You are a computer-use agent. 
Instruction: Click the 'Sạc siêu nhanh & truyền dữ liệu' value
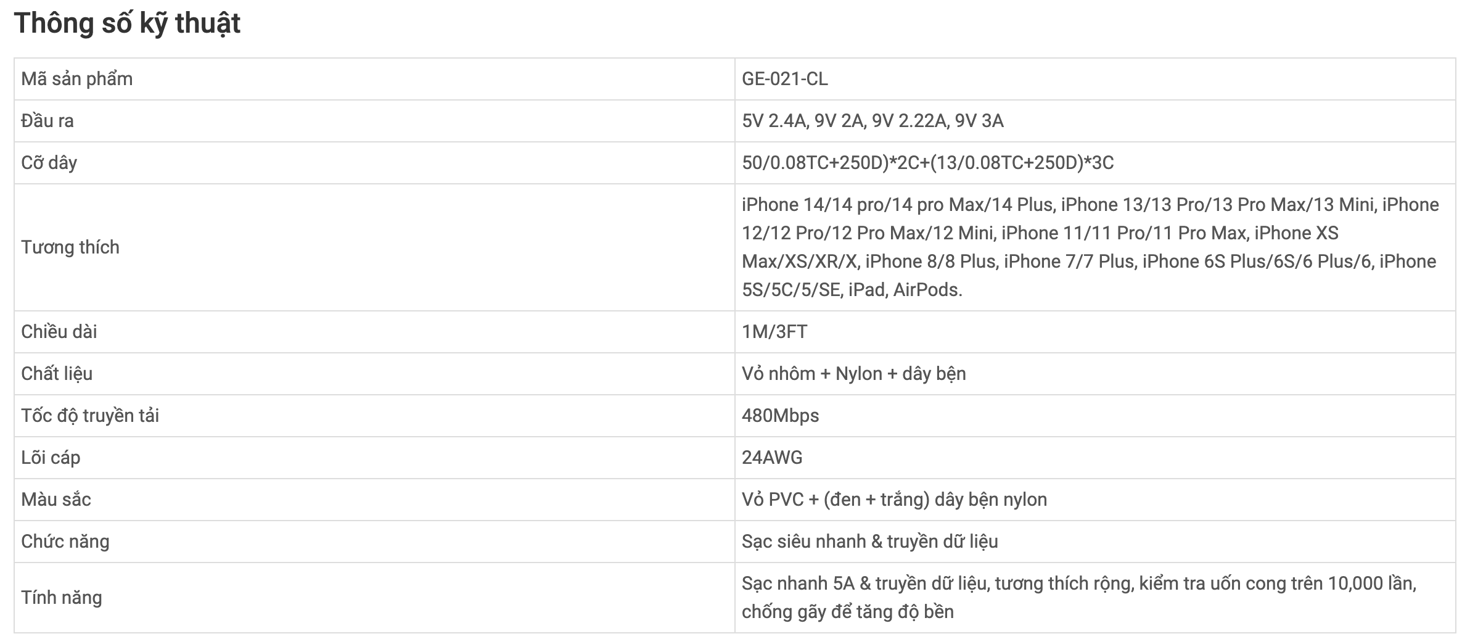[x=870, y=542]
